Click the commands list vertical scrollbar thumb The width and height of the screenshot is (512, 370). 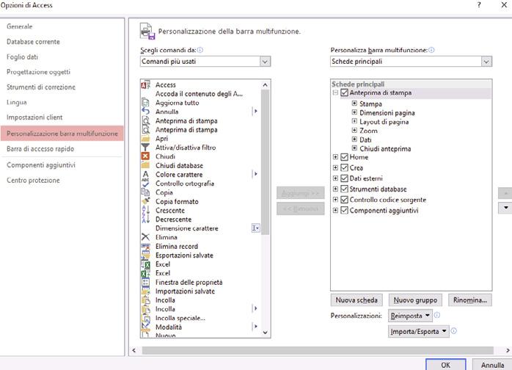(x=265, y=162)
